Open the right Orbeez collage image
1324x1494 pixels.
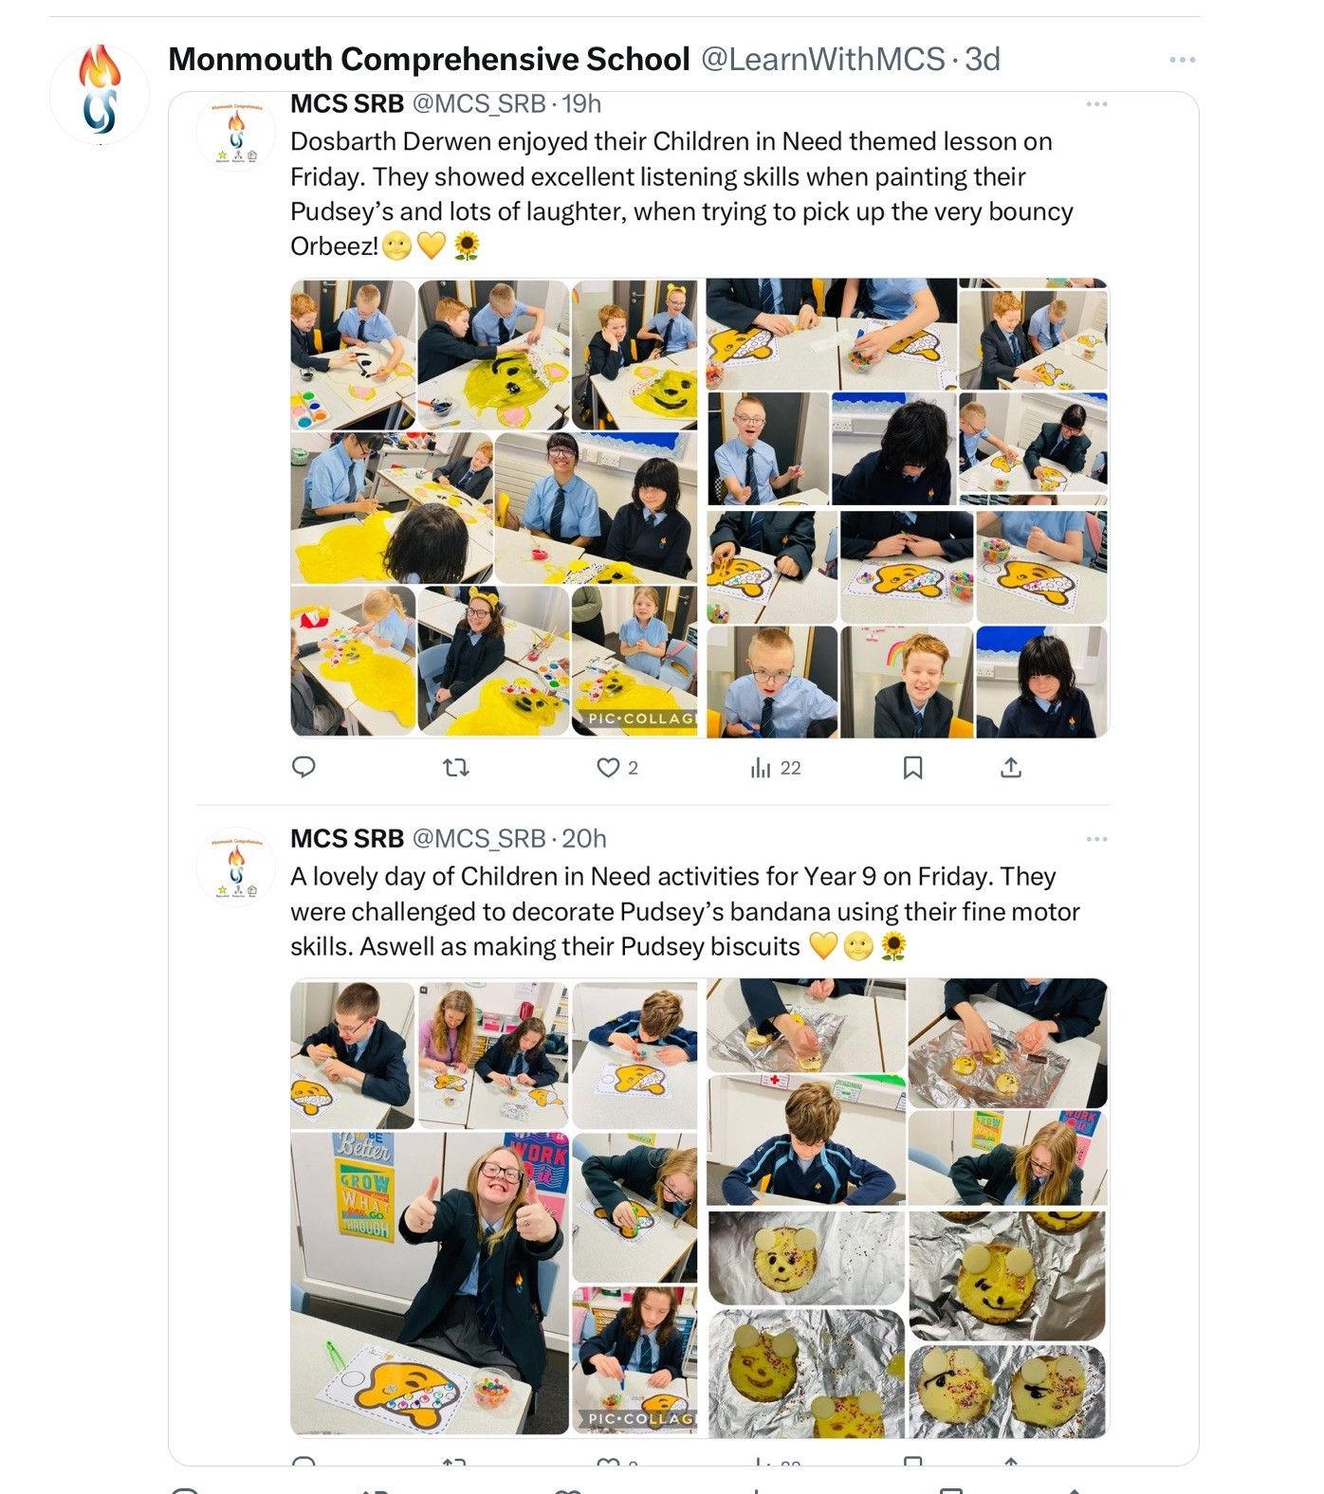coord(907,507)
